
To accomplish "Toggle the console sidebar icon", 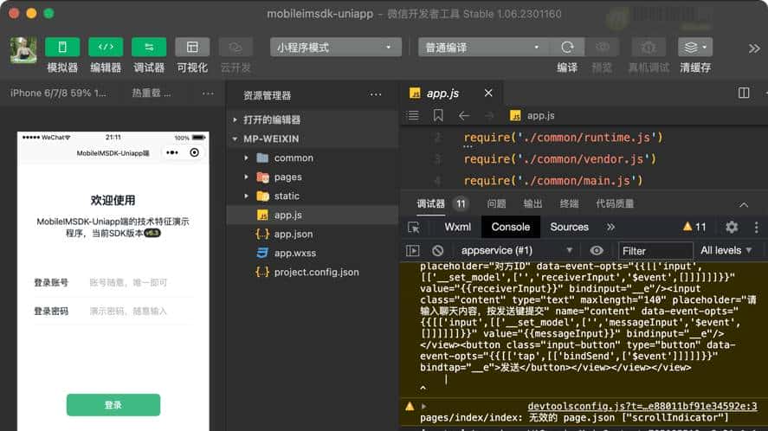I will pos(413,251).
